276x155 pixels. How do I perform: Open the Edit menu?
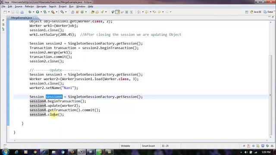point(10,6)
